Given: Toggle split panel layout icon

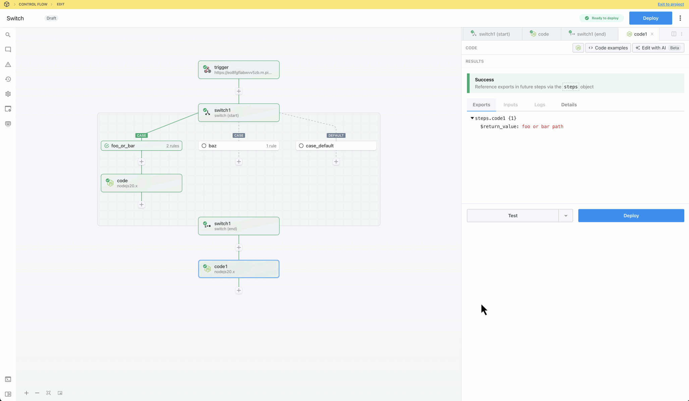Looking at the screenshot, I should click(x=674, y=34).
